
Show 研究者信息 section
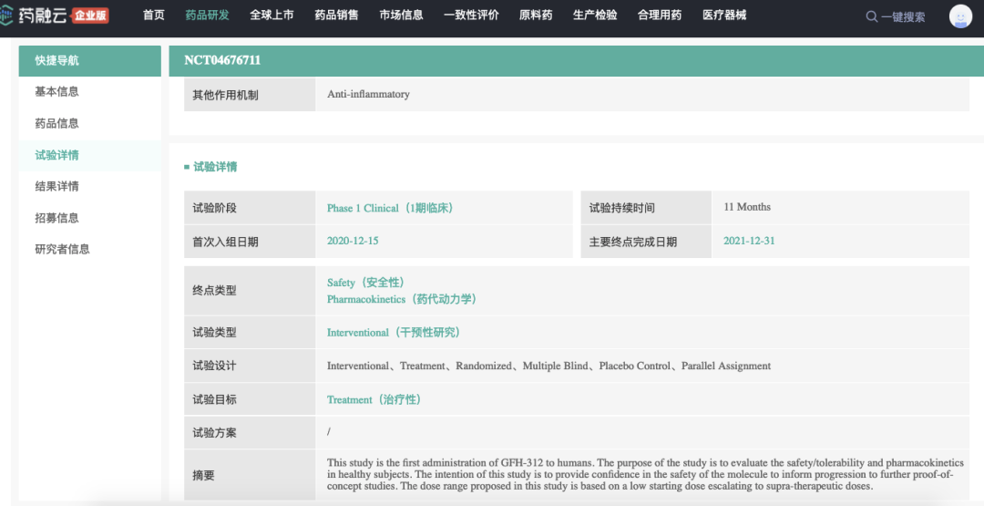coord(62,249)
